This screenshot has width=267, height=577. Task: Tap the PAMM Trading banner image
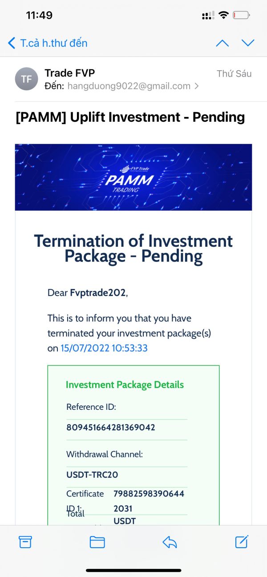coord(133,177)
